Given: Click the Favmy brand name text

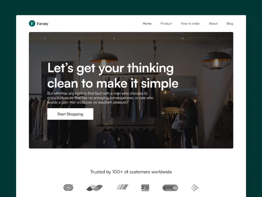Looking at the screenshot, I should [x=43, y=24].
